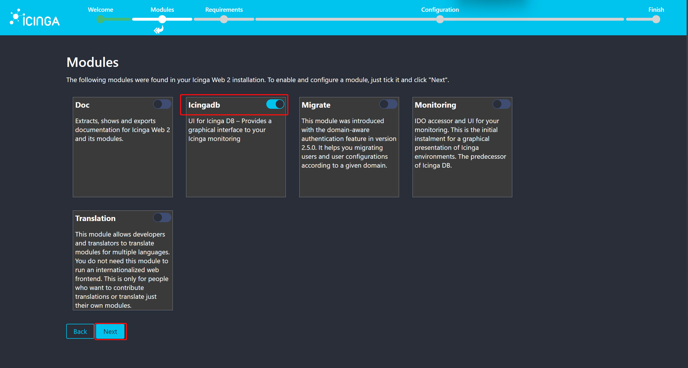Image resolution: width=688 pixels, height=368 pixels.
Task: Click the Icingadb module card description
Action: 230,130
